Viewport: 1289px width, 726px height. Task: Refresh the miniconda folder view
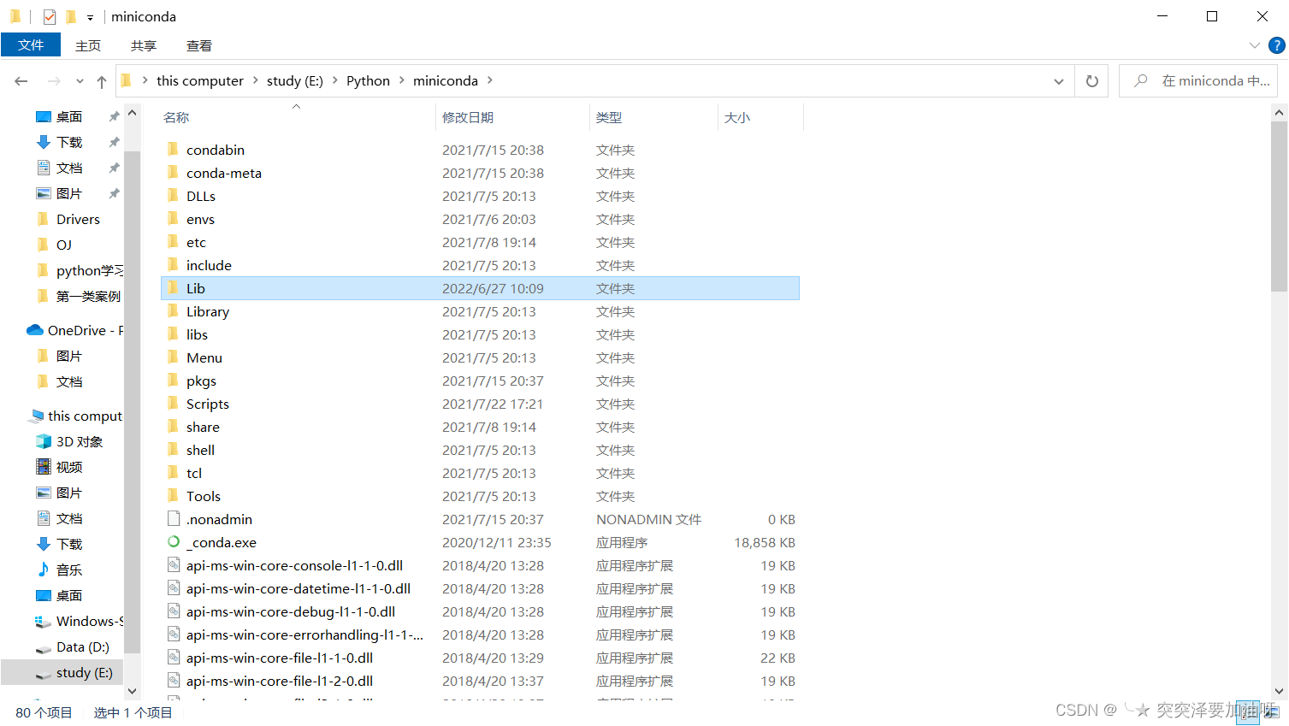tap(1092, 81)
